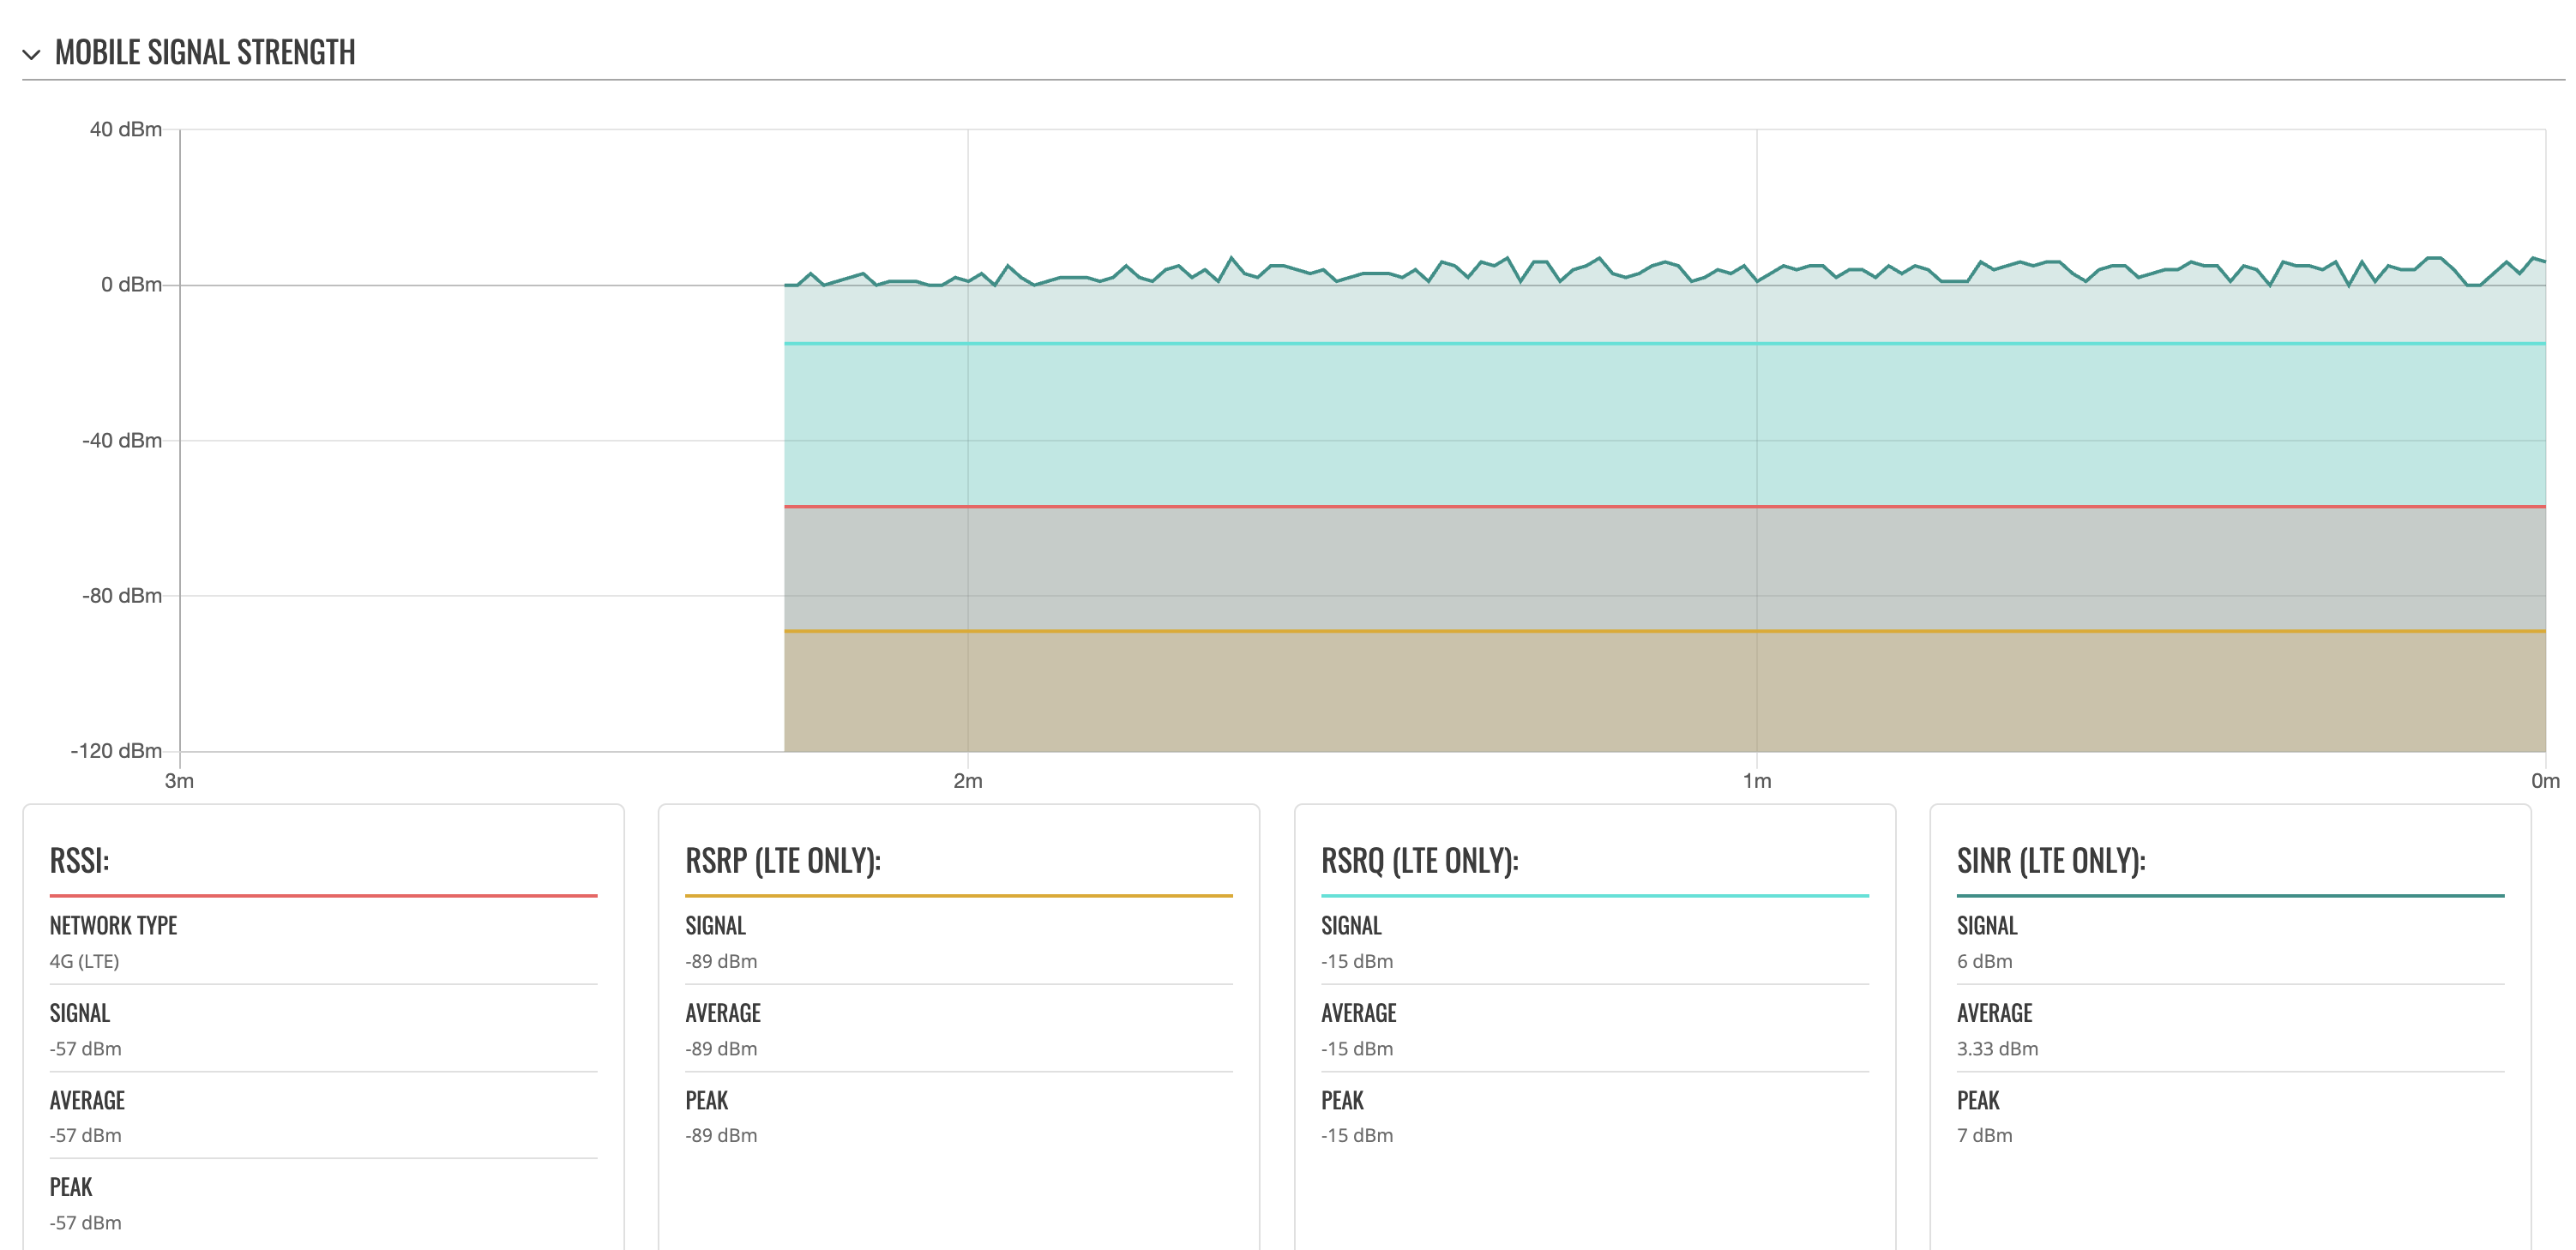Click the SINR average 3.33 dBm value

(1997, 1049)
